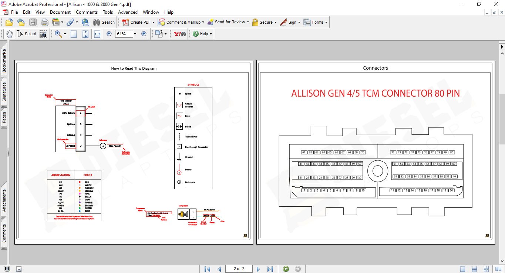This screenshot has width=505, height=273.
Task: Click the page number input field
Action: click(239, 269)
